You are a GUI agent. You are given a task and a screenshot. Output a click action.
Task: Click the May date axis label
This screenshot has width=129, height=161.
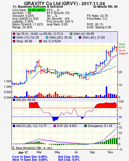point(57,152)
